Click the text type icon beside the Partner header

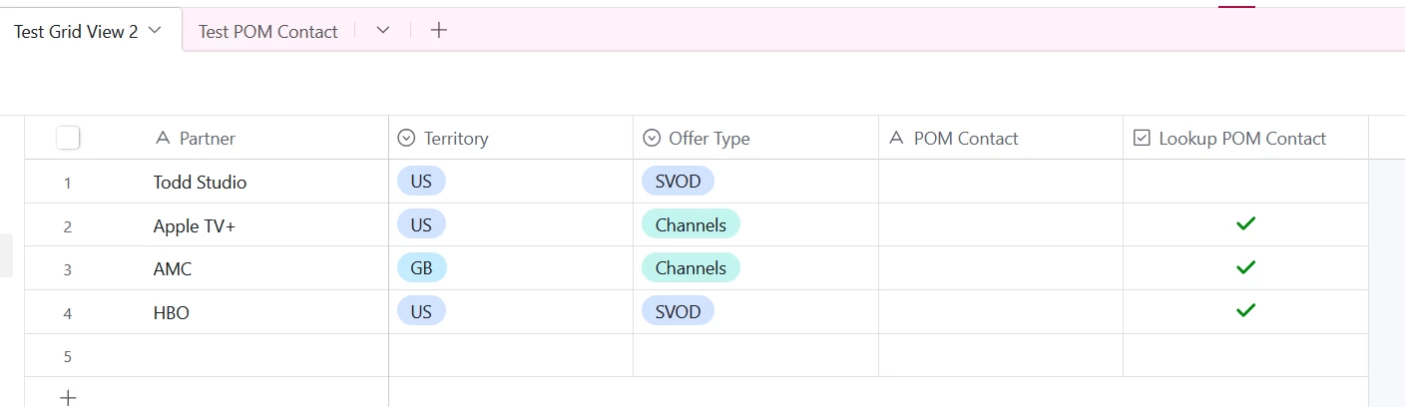pos(163,139)
